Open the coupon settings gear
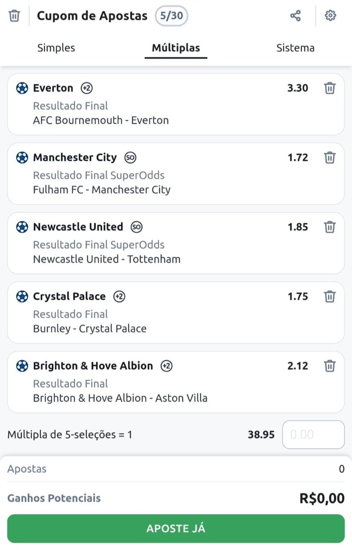 [x=330, y=15]
